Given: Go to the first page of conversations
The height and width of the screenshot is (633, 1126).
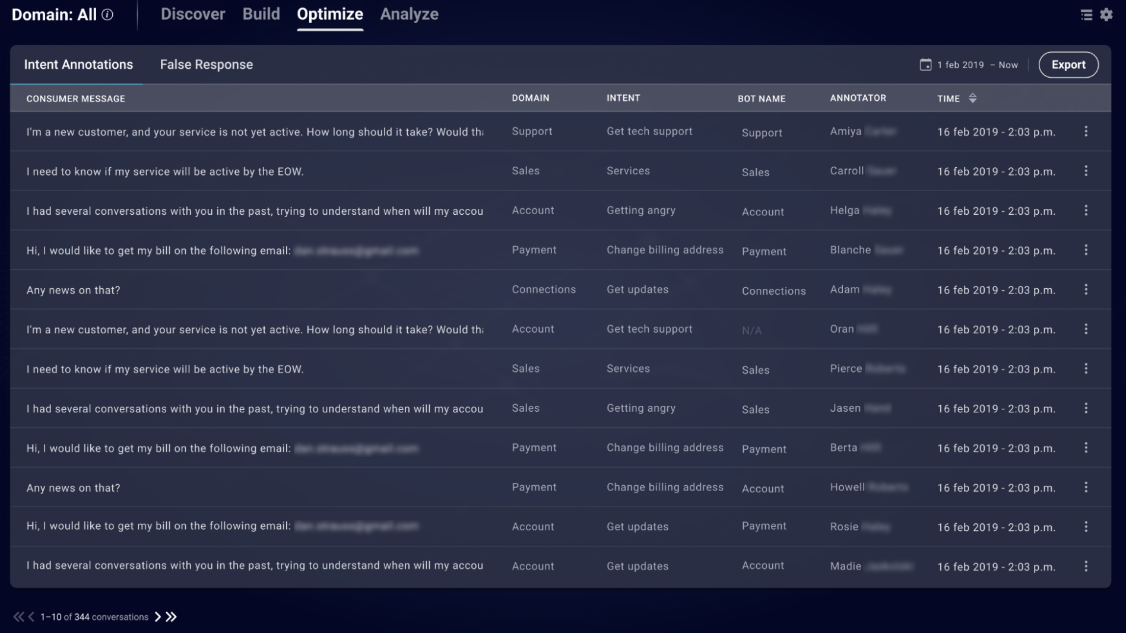Looking at the screenshot, I should pos(18,617).
